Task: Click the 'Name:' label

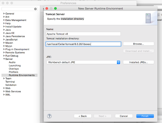Action: [x=50, y=29]
